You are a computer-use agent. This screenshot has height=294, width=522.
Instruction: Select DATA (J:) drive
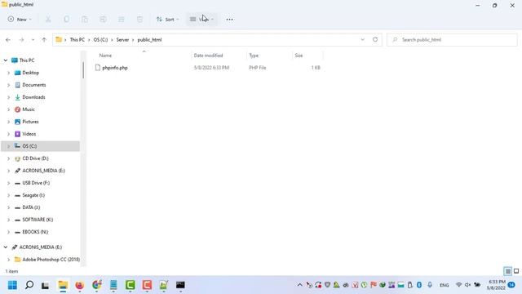tap(31, 207)
